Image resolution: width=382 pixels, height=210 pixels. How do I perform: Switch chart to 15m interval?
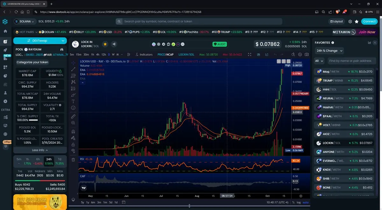tap(79, 55)
